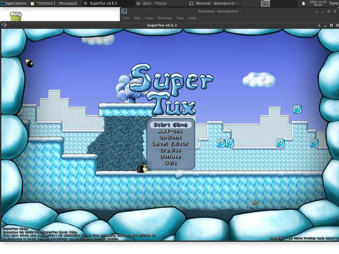Screen dimensions: 339x254
Task: Choose Quit in the SuperTux menu
Action: [x=170, y=163]
